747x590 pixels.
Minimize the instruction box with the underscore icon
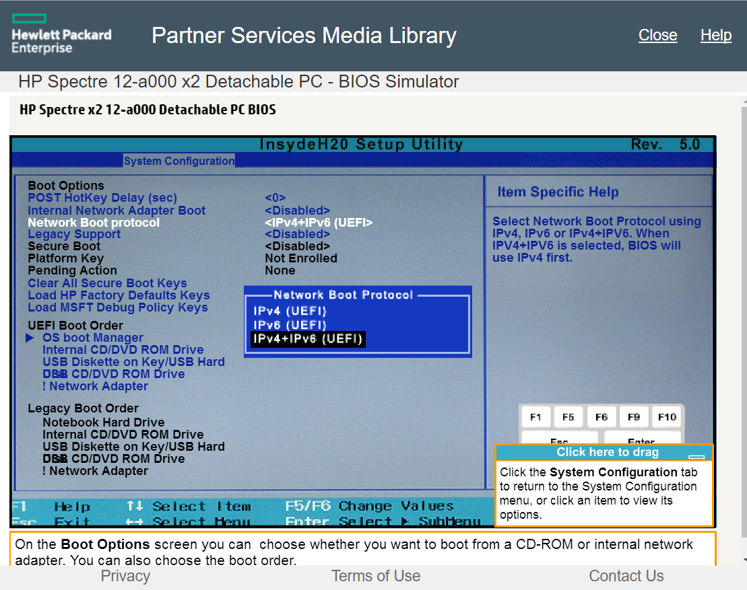point(696,455)
